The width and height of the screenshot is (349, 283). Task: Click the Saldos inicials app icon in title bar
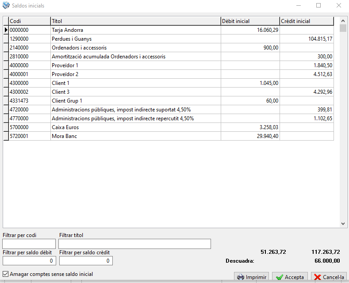pos(6,5)
